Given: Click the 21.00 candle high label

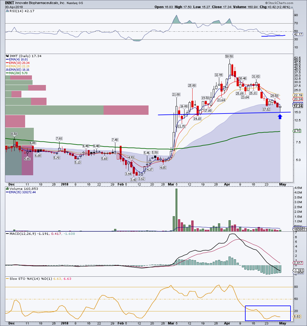Looking at the screenshot, I should click(176, 94).
